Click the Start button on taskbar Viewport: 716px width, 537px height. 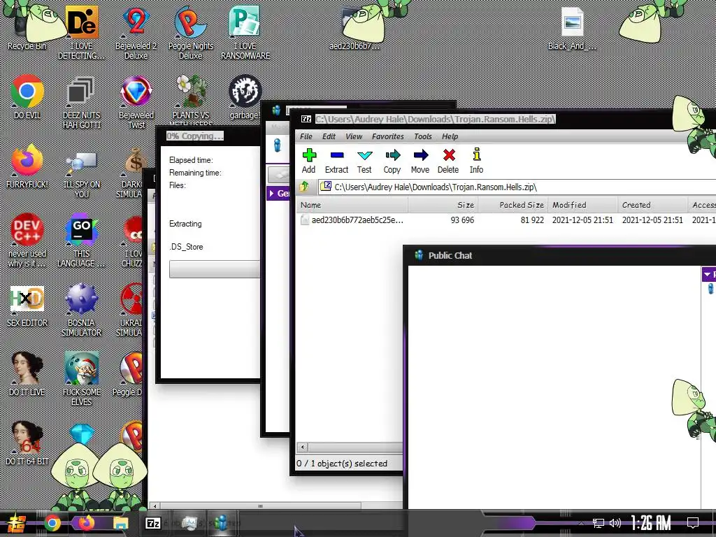point(17,523)
